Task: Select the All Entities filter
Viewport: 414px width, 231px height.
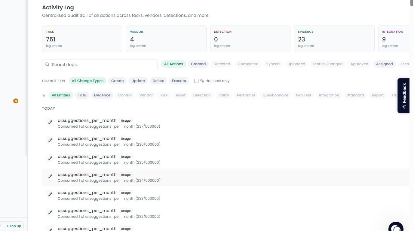Action: click(61, 95)
